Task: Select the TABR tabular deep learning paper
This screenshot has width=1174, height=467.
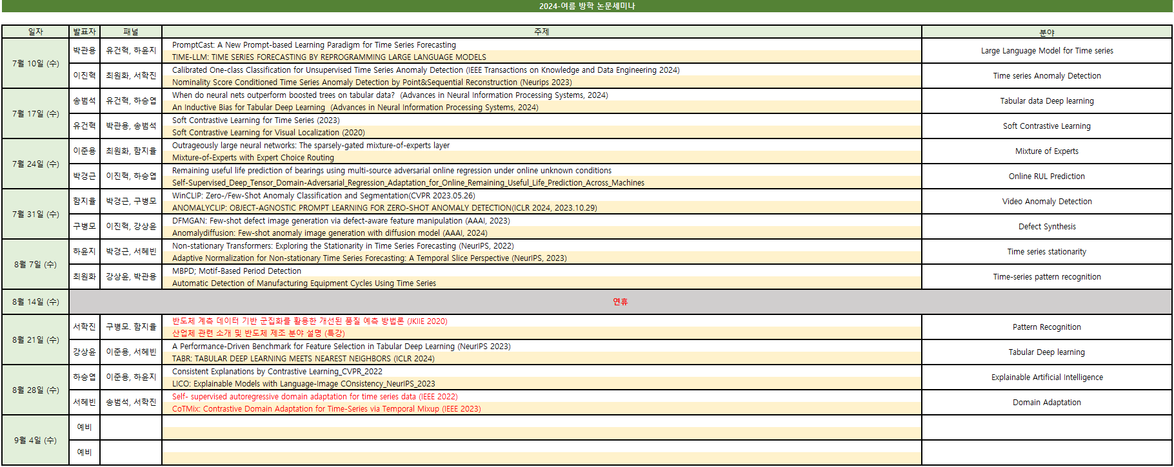Action: [x=303, y=359]
